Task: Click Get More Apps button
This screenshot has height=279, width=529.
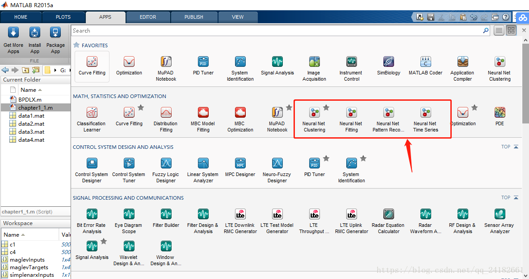Action: point(13,41)
